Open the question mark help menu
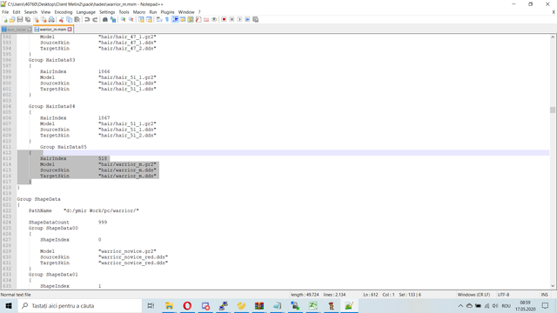The height and width of the screenshot is (313, 557). point(199,12)
